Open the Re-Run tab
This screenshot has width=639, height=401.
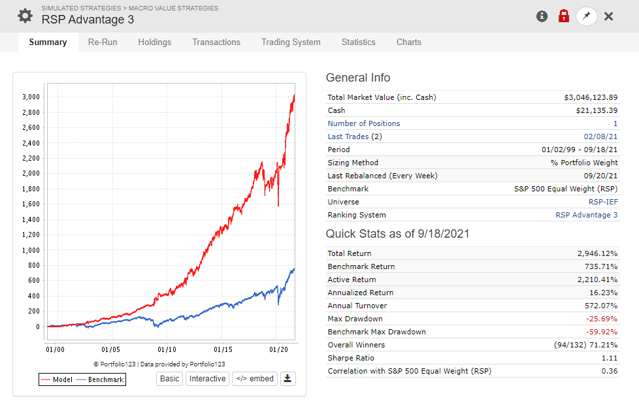[103, 42]
